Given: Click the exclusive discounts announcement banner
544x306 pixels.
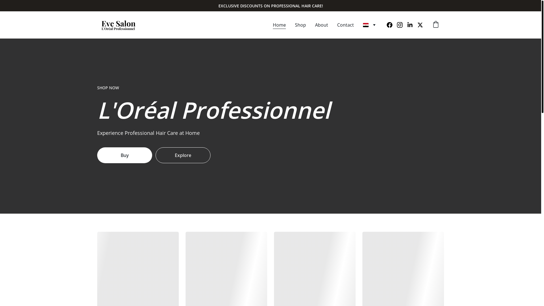Looking at the screenshot, I should click(271, 6).
